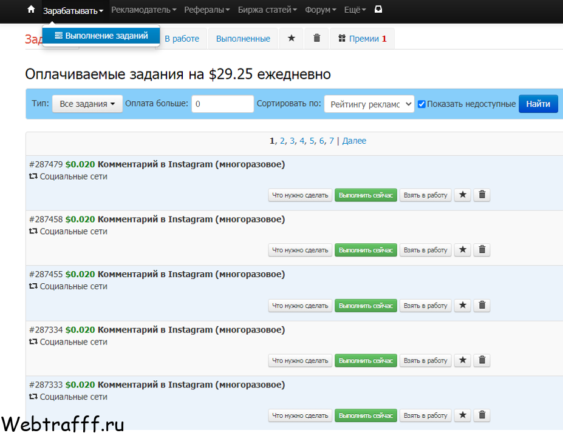563x433 pixels.
Task: Trash task #287333
Action: 482,415
